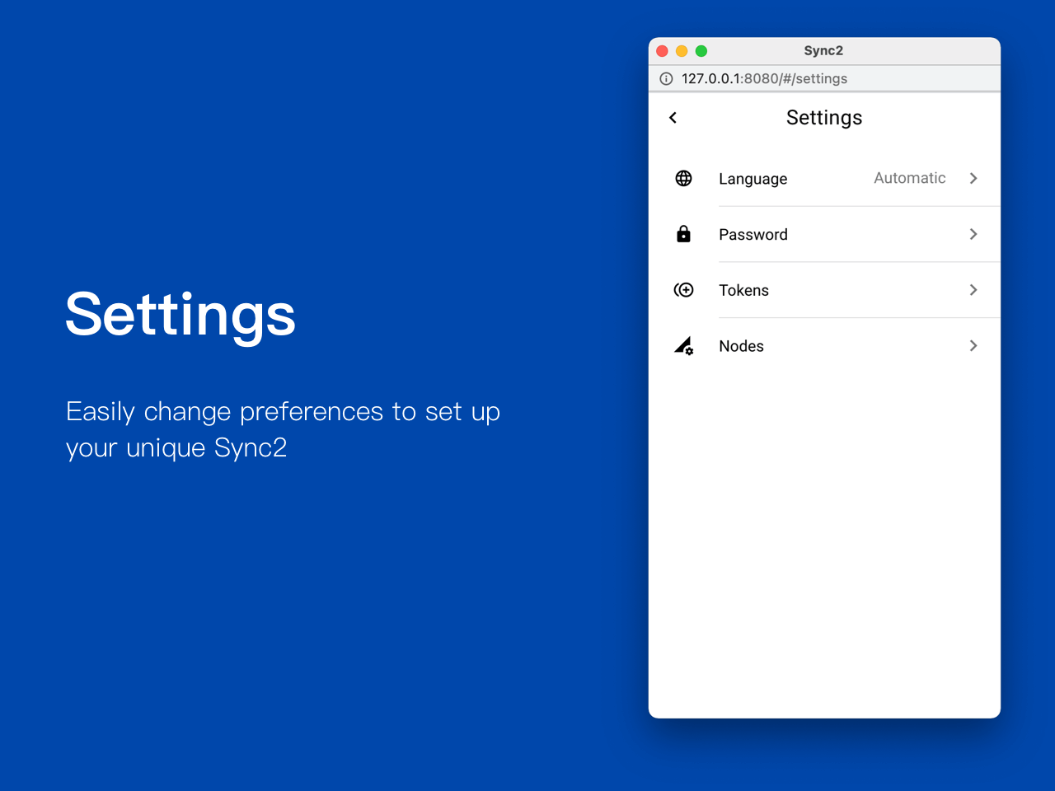The image size is (1055, 791).
Task: Open the Password setting
Action: pos(753,235)
